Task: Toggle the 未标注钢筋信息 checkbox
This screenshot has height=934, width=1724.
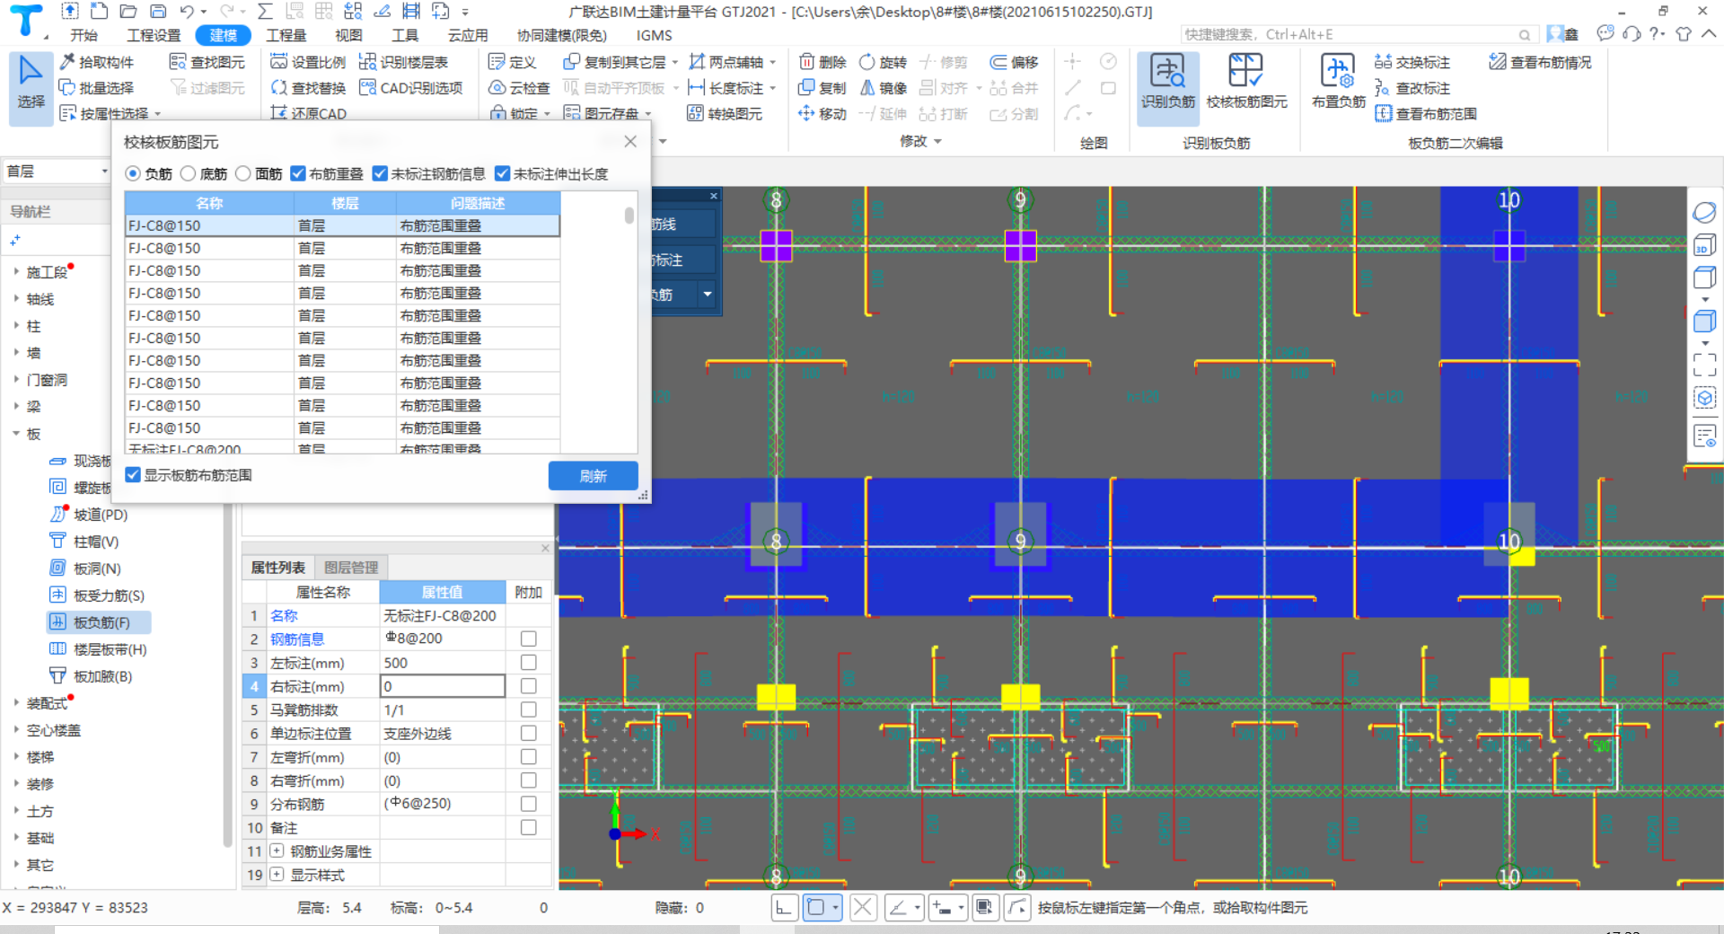Action: tap(380, 174)
